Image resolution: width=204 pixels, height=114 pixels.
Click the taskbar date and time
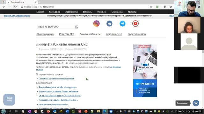[x=189, y=111]
